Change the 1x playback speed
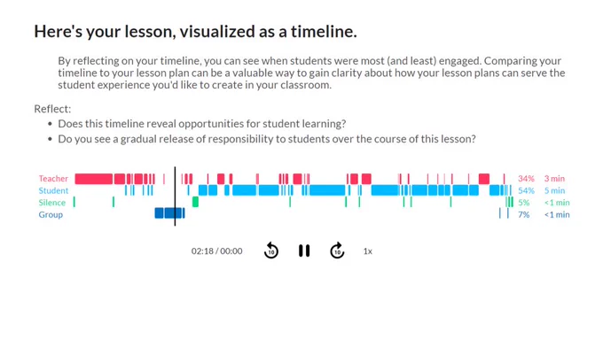Viewport: 603px width, 339px height. (368, 251)
